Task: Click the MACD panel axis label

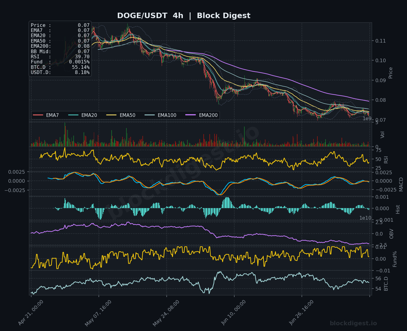Action: click(x=401, y=184)
